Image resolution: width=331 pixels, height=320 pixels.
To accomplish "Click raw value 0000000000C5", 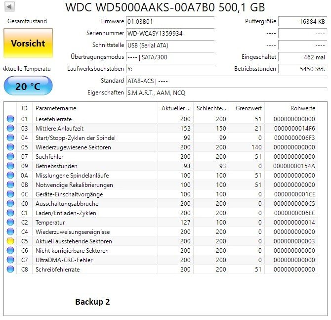I will pos(294,204).
